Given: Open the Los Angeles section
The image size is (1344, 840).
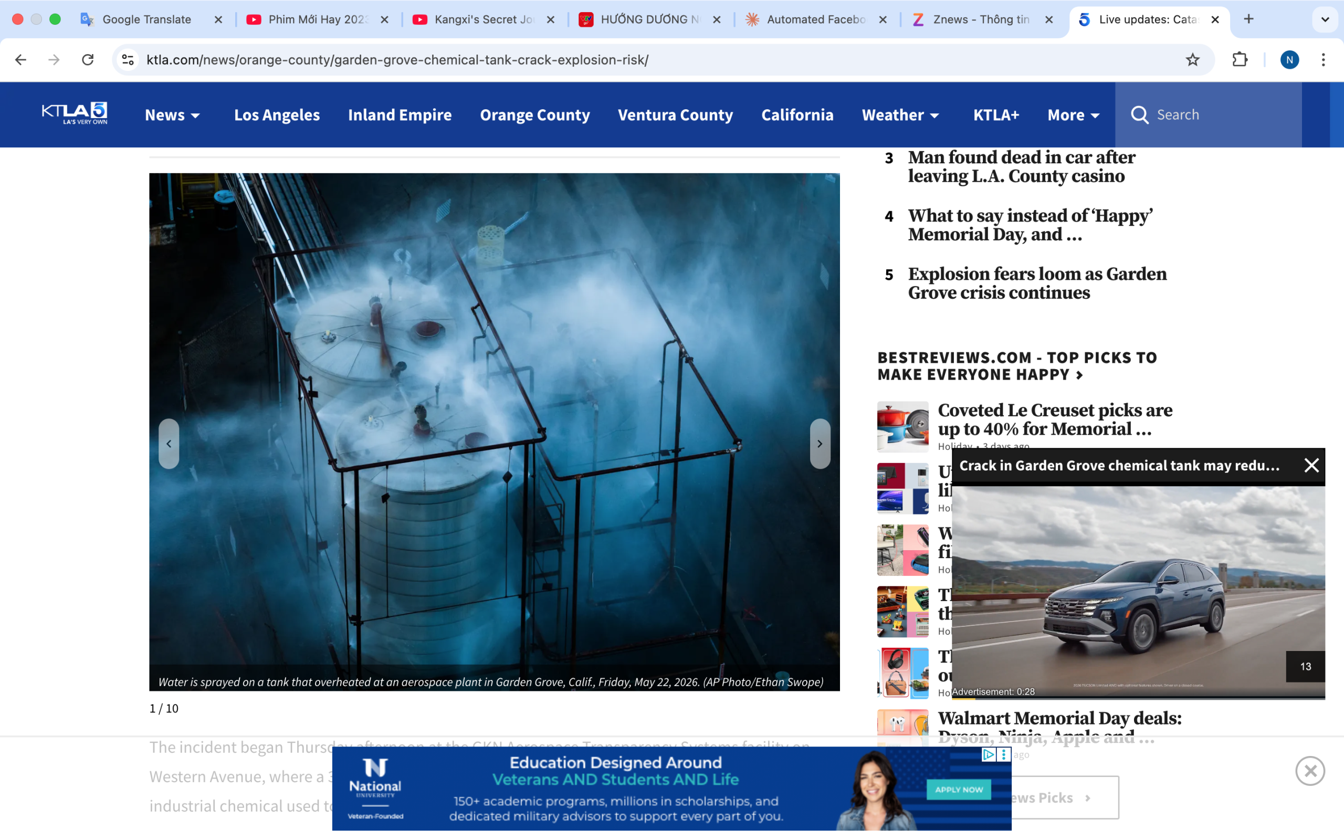Looking at the screenshot, I should (x=277, y=115).
